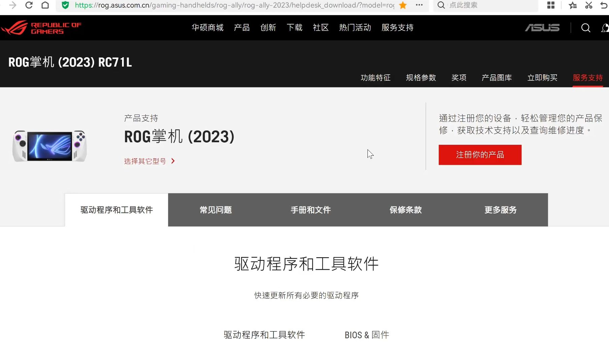609x342 pixels.
Task: Select the 常见问题 support tab
Action: 216,210
